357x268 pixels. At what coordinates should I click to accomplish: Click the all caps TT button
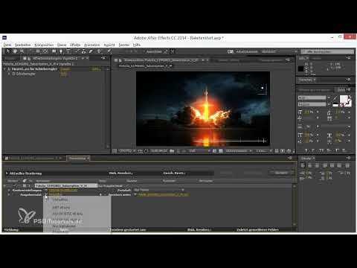click(321, 150)
